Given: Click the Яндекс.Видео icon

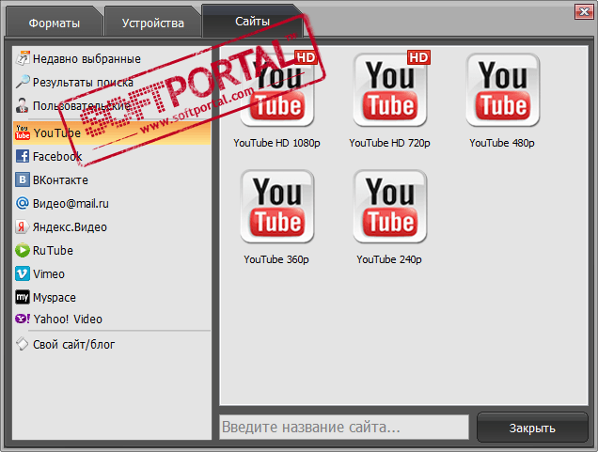Looking at the screenshot, I should point(23,226).
